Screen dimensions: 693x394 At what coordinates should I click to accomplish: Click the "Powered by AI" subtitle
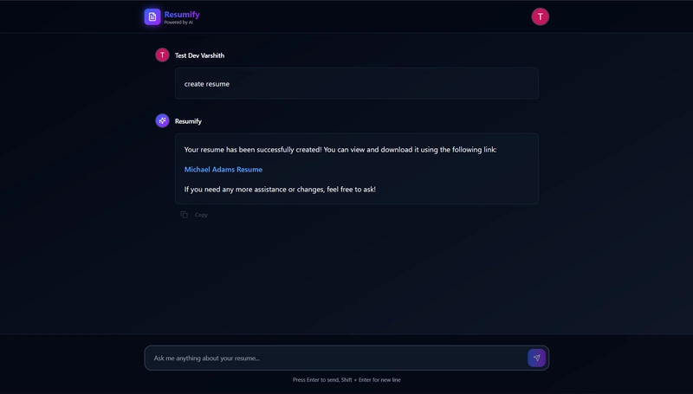pos(178,23)
